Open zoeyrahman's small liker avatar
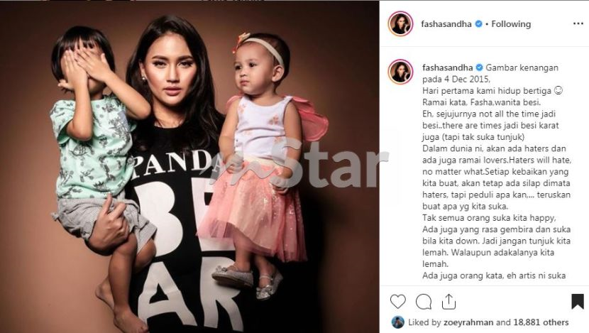 pos(398,322)
